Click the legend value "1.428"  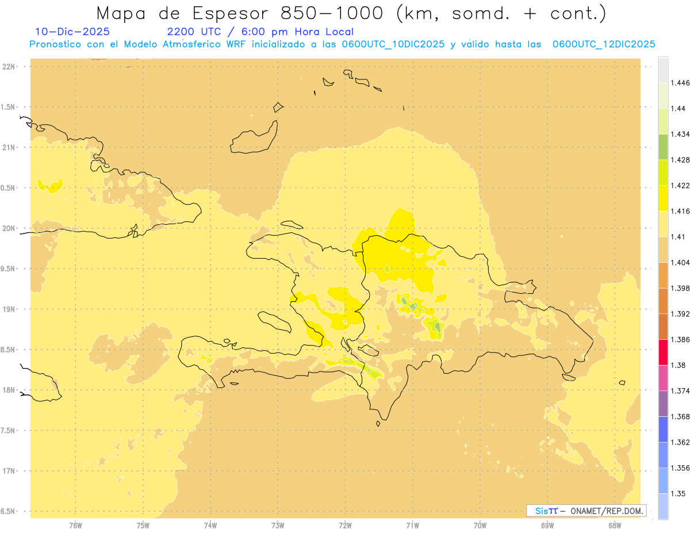[681, 160]
